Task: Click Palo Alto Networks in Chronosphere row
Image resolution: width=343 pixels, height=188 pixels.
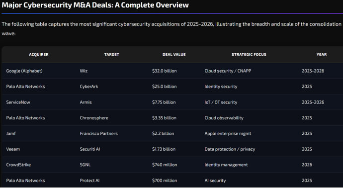Action: pos(25,118)
